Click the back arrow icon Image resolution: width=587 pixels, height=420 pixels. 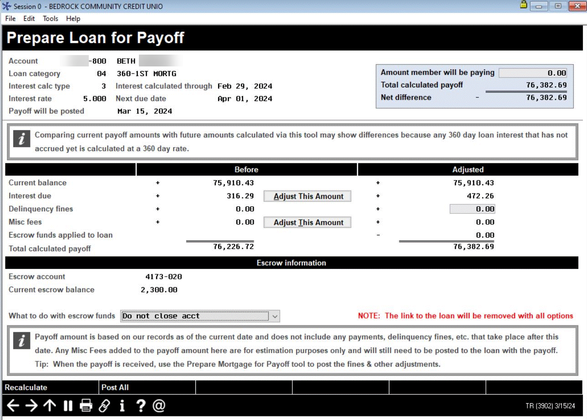coord(13,405)
